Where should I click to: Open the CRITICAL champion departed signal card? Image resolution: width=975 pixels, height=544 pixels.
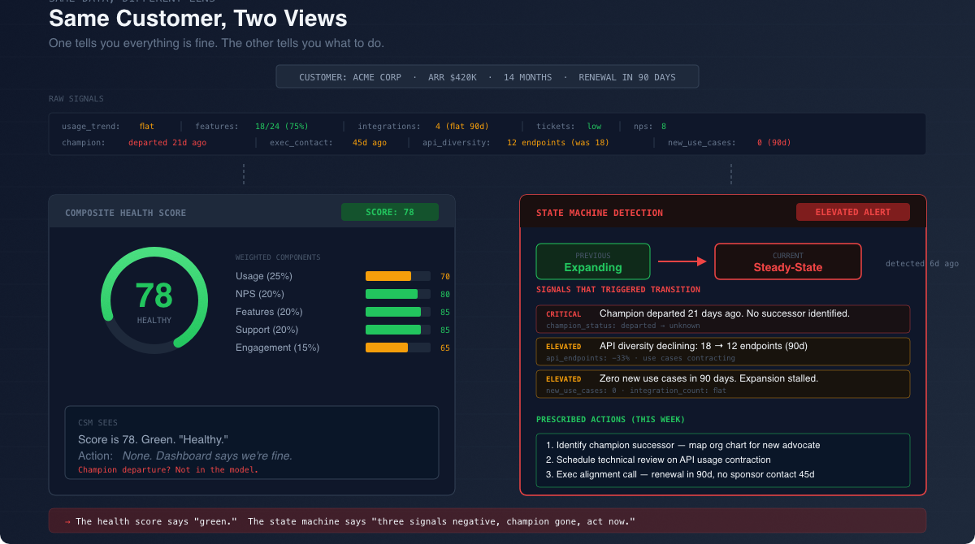pyautogui.click(x=723, y=319)
